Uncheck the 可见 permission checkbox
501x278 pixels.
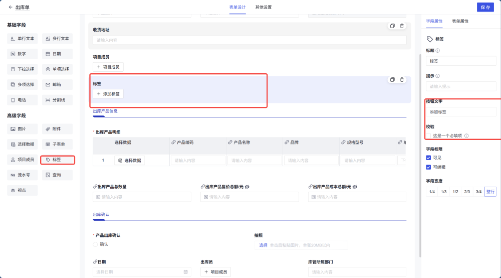click(x=428, y=158)
